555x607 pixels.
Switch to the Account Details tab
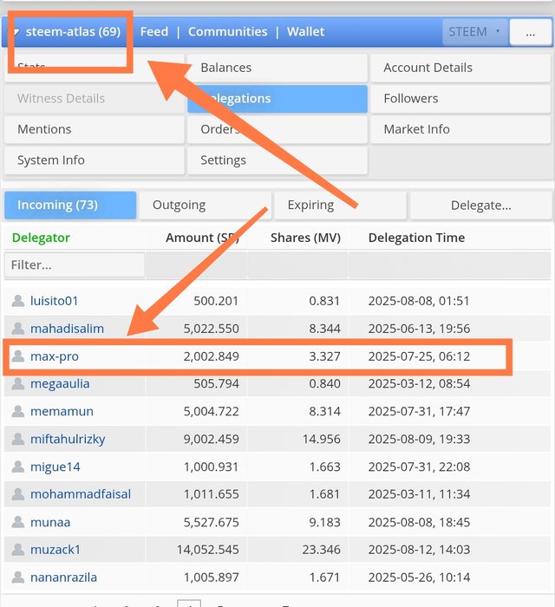(460, 68)
